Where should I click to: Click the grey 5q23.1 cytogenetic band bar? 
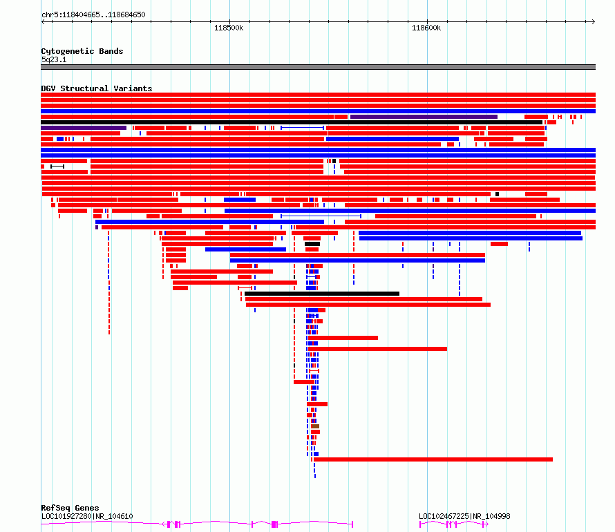318,67
